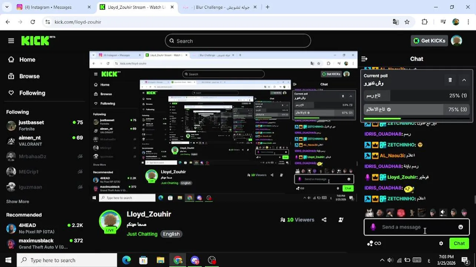
Task: Open media controls icon in Chrome toolbar
Action: pos(443,22)
